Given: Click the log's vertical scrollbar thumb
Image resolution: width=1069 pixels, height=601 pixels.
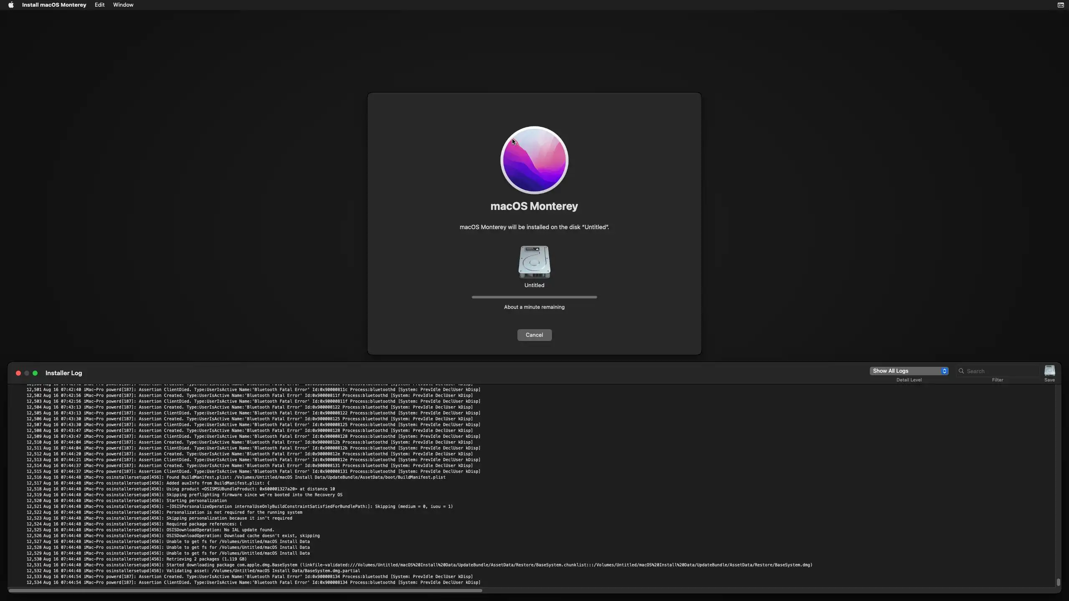Looking at the screenshot, I should click(1058, 582).
